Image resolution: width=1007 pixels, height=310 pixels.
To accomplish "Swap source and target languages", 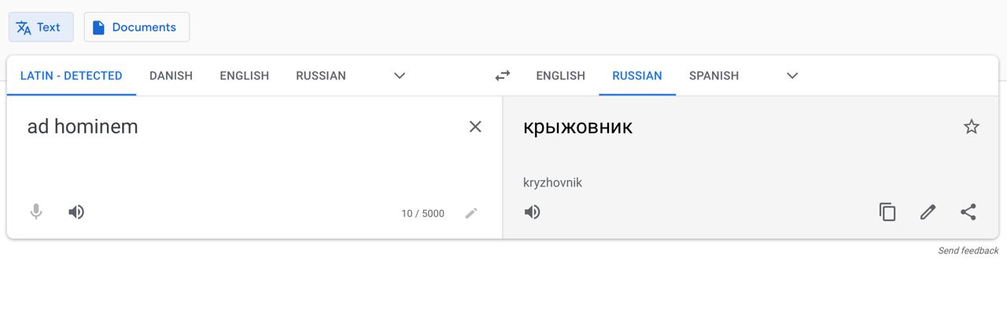I will (x=503, y=76).
